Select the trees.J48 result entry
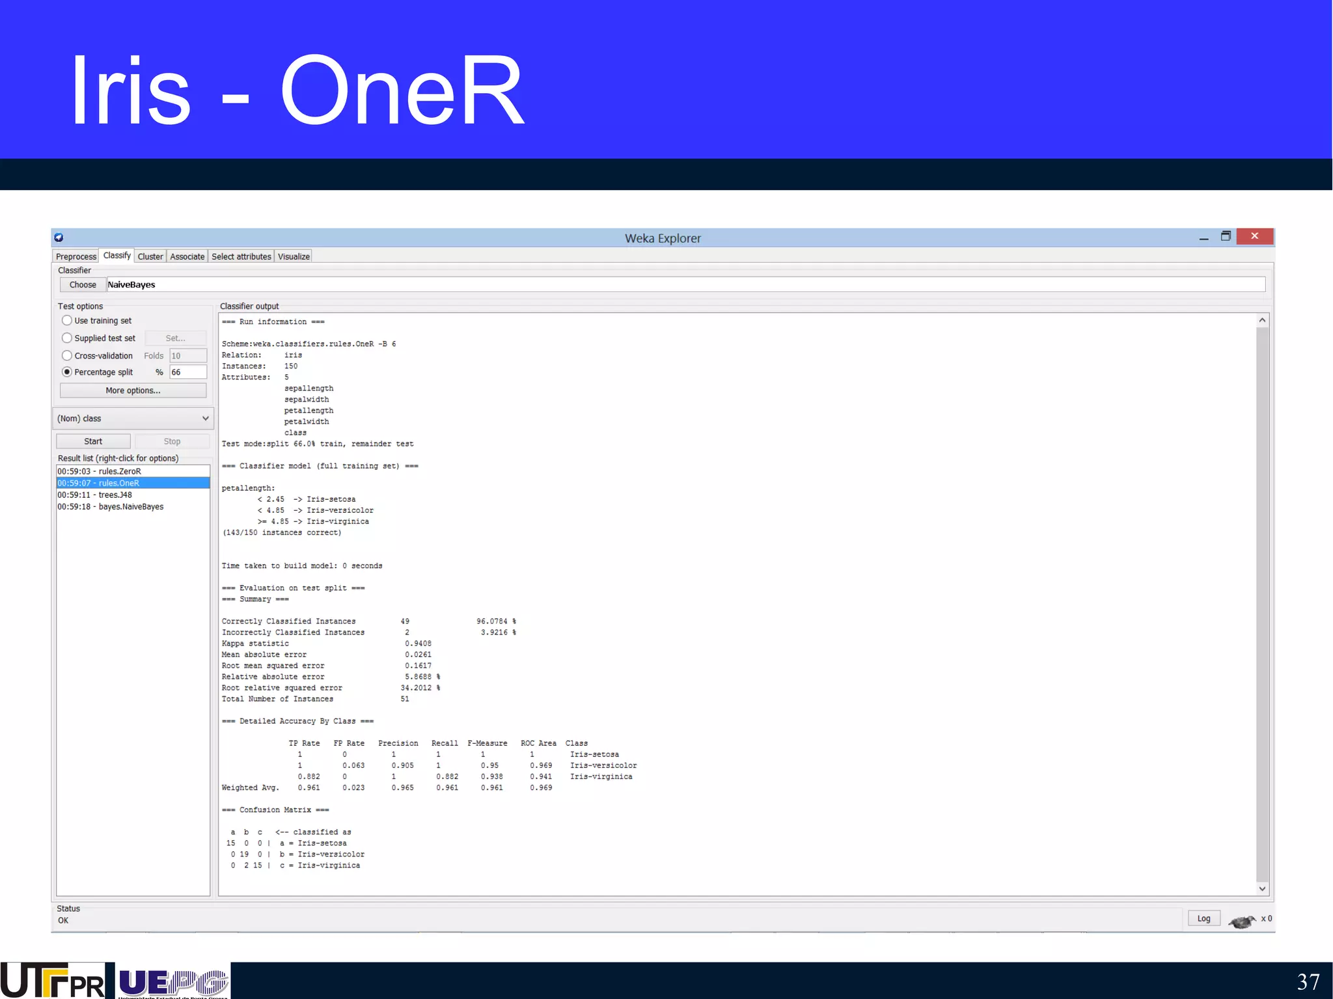This screenshot has width=1333, height=999. point(133,495)
